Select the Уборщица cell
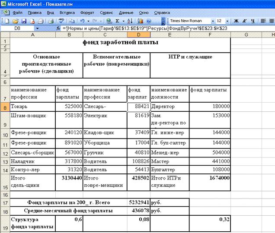The height and width of the screenshot is (233, 275). (x=105, y=143)
